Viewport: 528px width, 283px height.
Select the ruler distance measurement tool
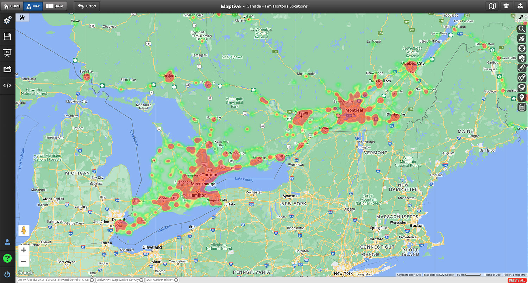click(x=522, y=68)
